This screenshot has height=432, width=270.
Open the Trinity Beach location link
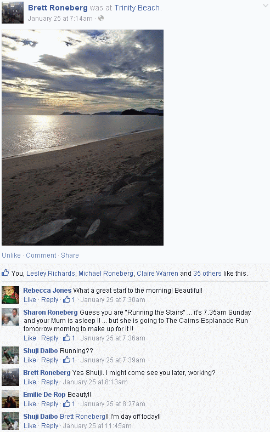[137, 8]
